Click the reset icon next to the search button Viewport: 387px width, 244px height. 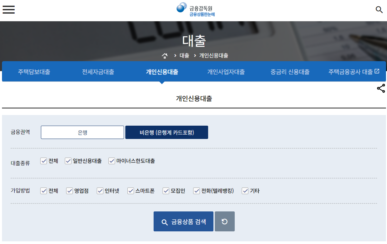tap(224, 221)
